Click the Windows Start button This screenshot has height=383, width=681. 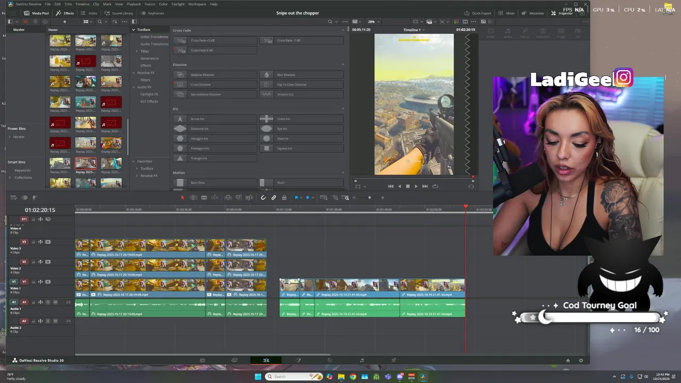(x=258, y=377)
